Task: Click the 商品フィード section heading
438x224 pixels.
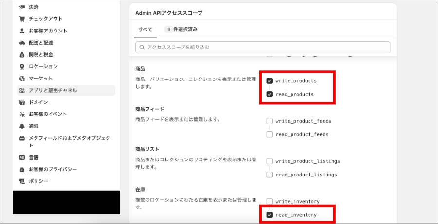Action: pyautogui.click(x=149, y=109)
